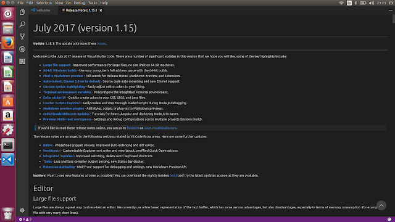Switch to Release Notes: 1.15.1 tab
Image resolution: width=395 pixels, height=222 pixels.
tap(81, 10)
